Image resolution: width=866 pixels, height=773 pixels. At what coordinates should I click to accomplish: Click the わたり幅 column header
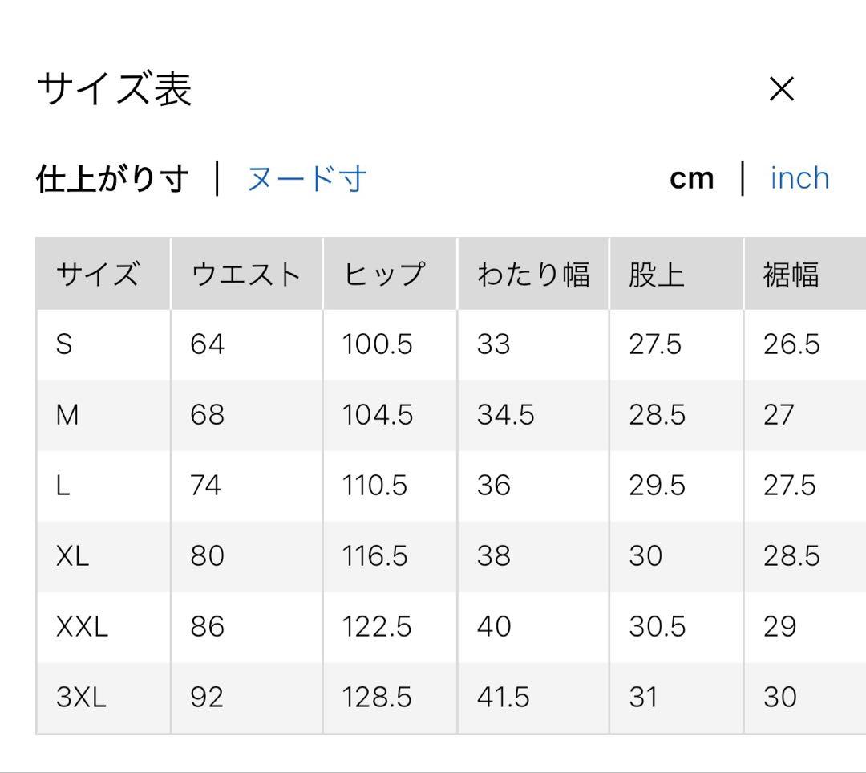coord(533,275)
